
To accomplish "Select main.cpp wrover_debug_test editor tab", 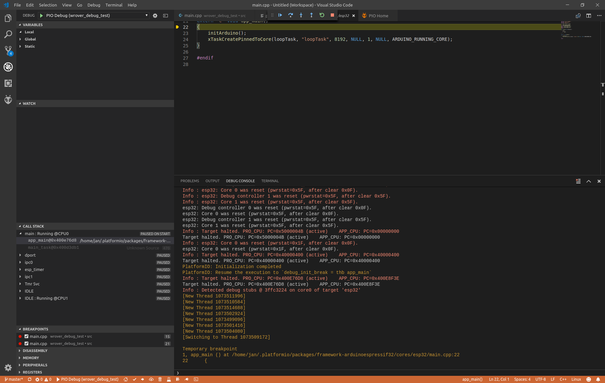I will [215, 16].
